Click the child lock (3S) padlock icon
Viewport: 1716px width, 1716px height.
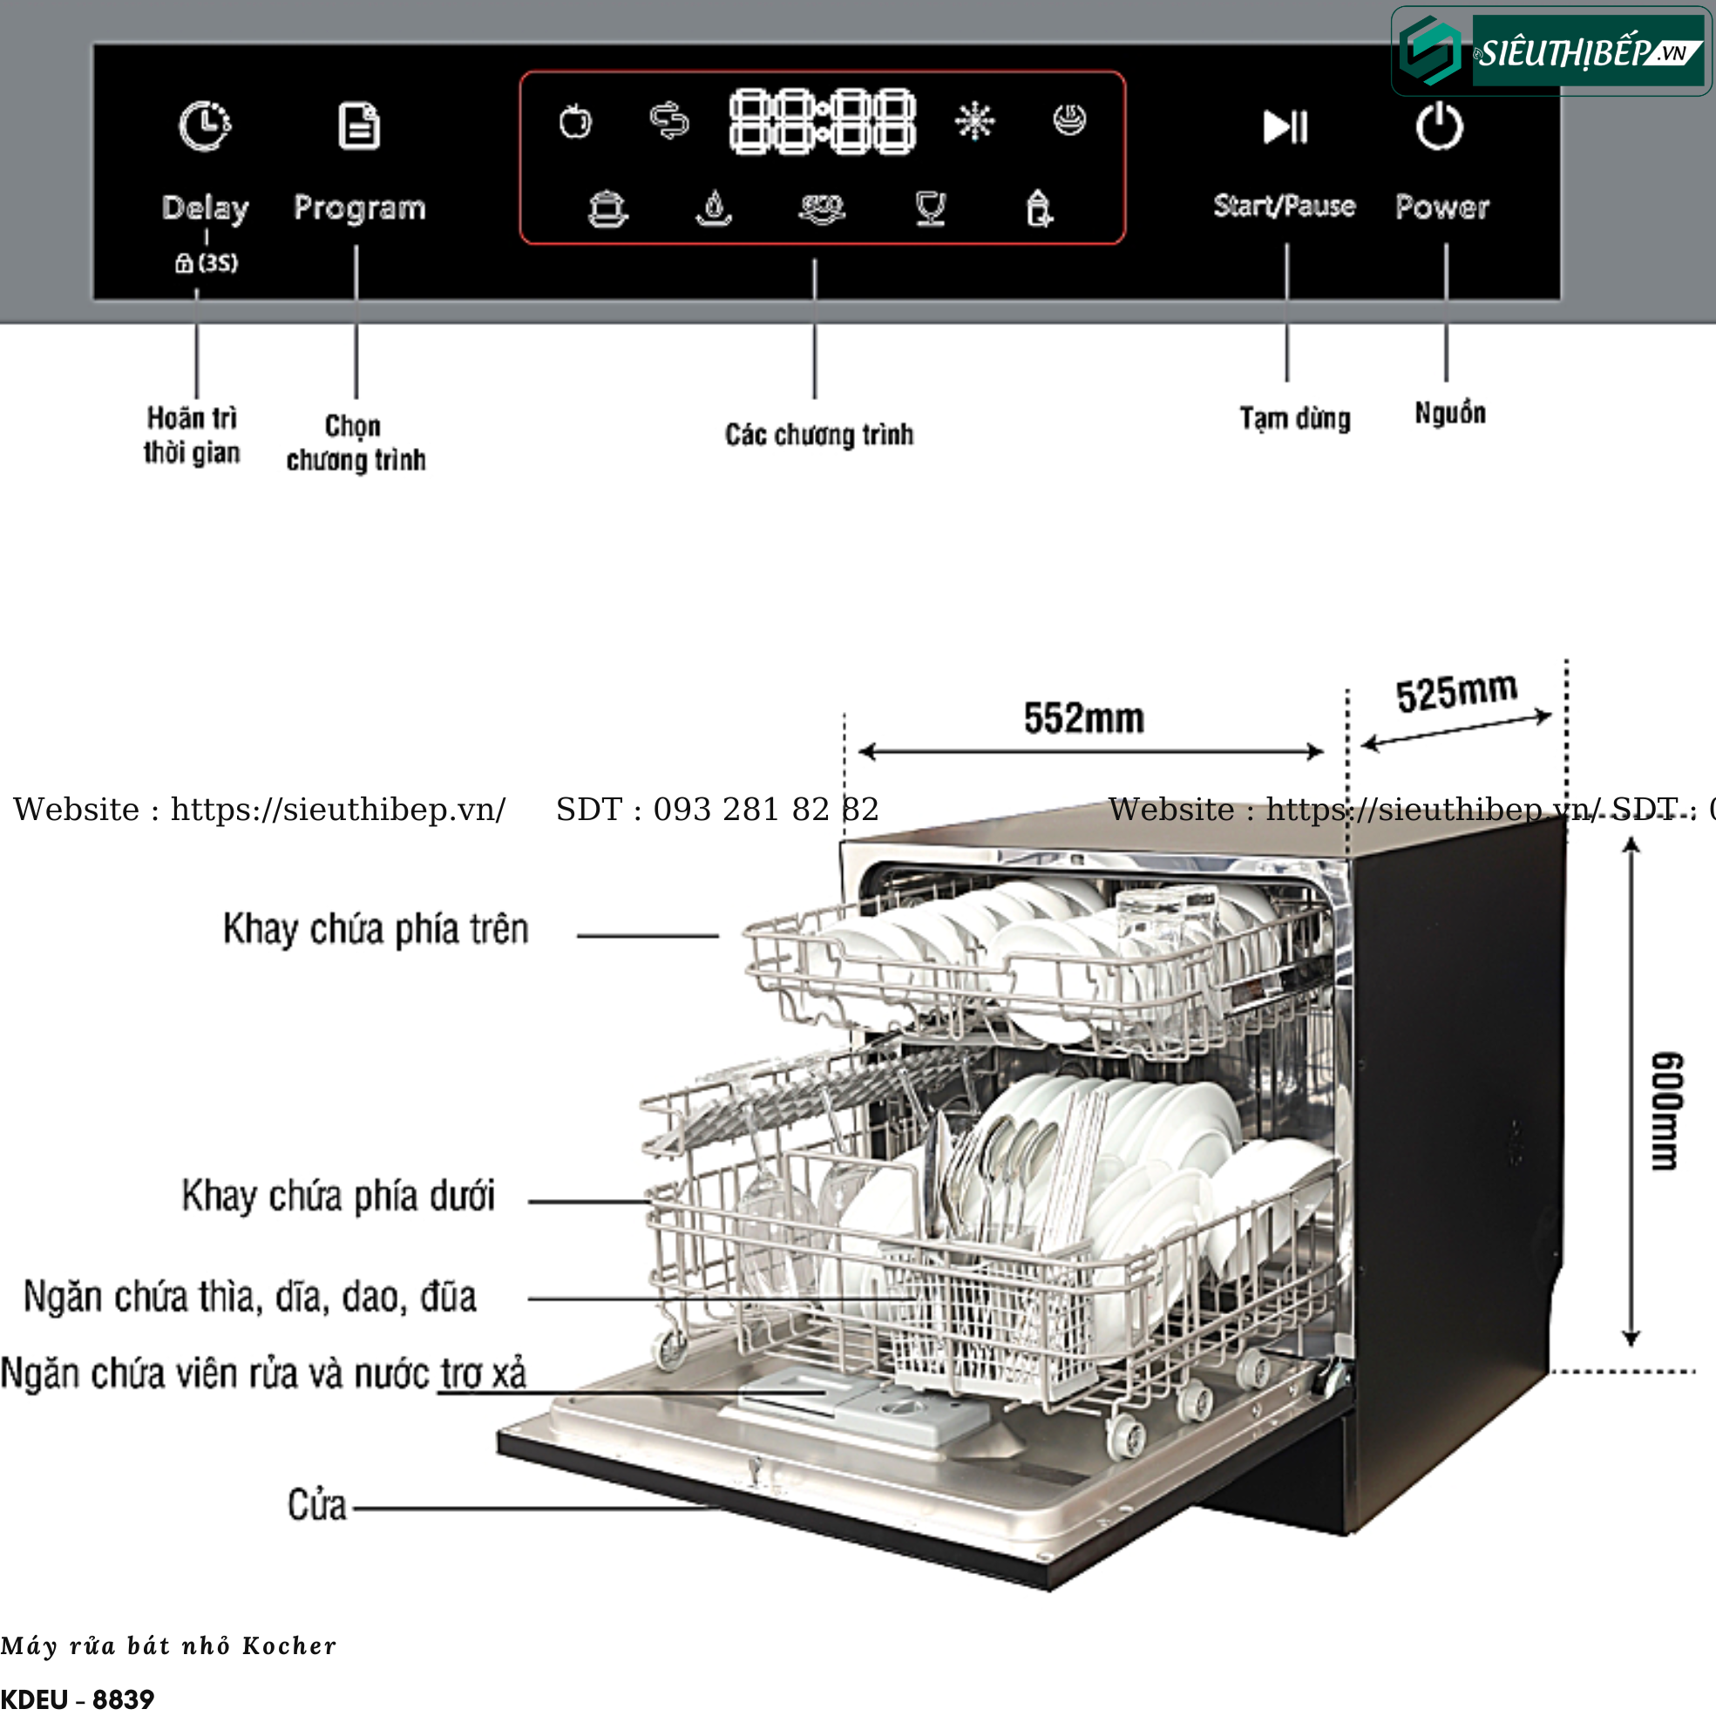[184, 262]
